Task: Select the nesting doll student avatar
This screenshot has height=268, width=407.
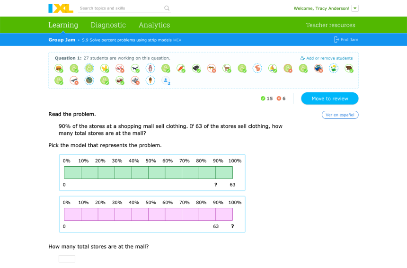Action: pos(150,68)
